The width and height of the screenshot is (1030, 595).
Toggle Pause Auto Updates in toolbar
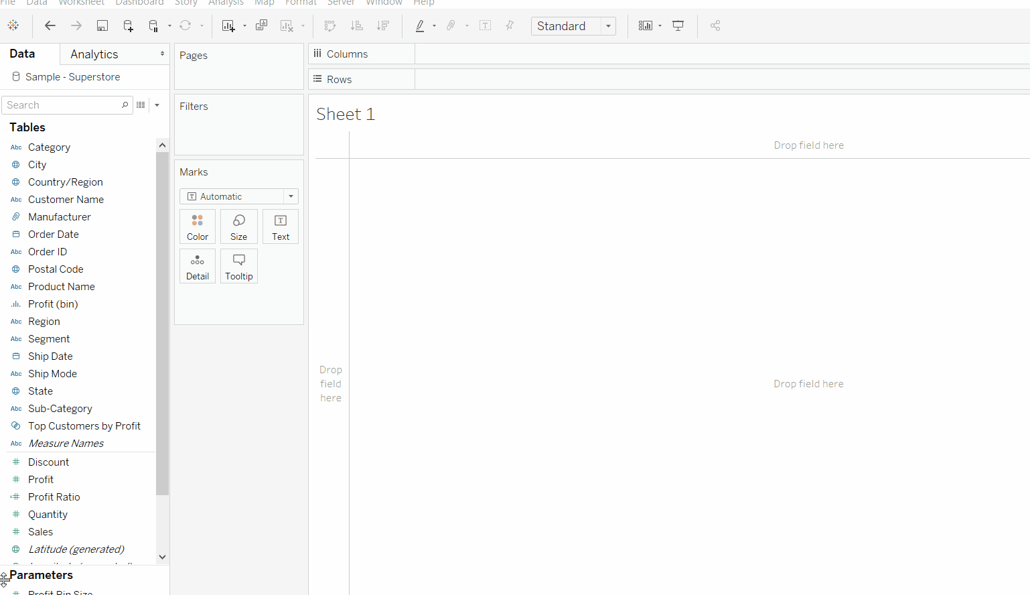(x=154, y=25)
